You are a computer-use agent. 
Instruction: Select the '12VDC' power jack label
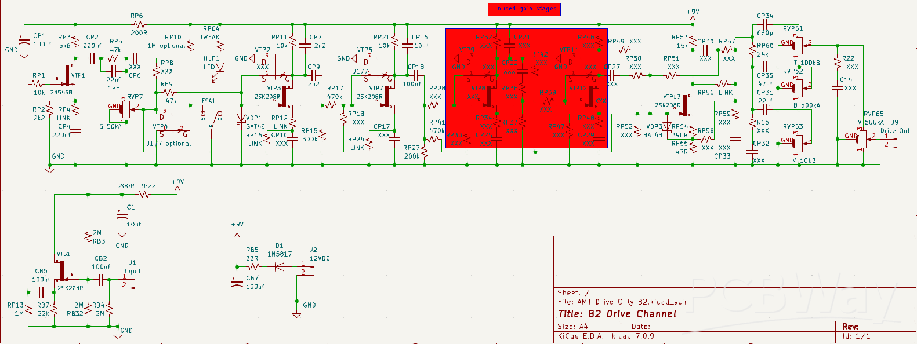click(320, 258)
